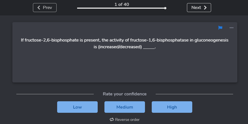
Task: Toggle the Reverse order text link
Action: (127, 120)
